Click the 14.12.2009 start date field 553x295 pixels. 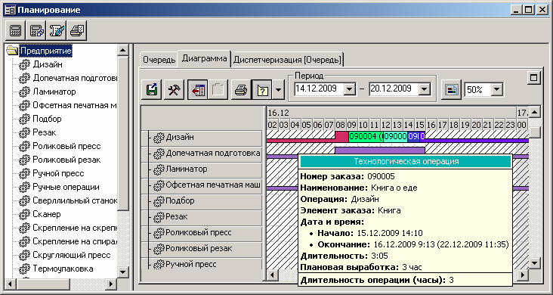[319, 89]
